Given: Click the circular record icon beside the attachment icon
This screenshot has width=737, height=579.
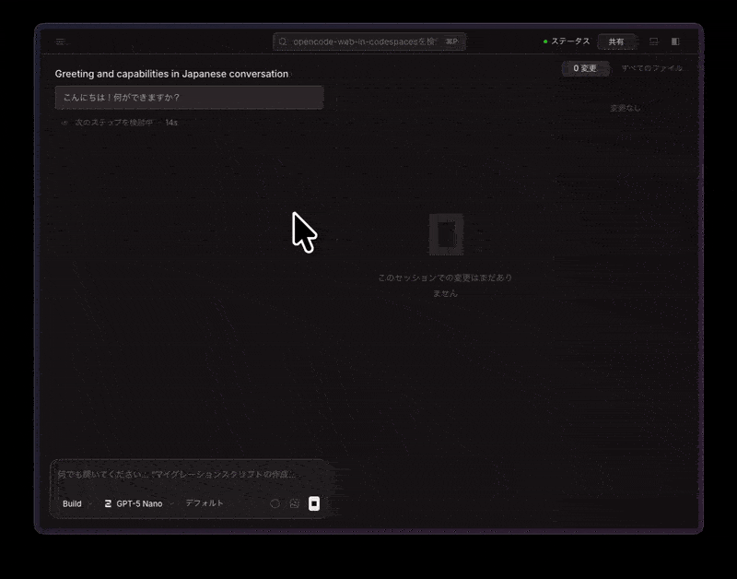Looking at the screenshot, I should 275,503.
